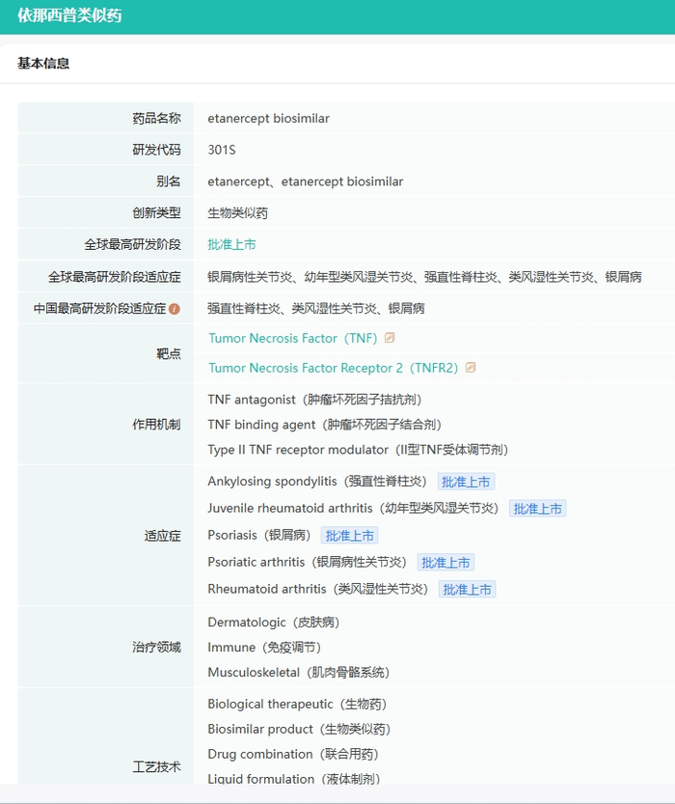Click the etanercept biosimilar drug name value

[268, 119]
